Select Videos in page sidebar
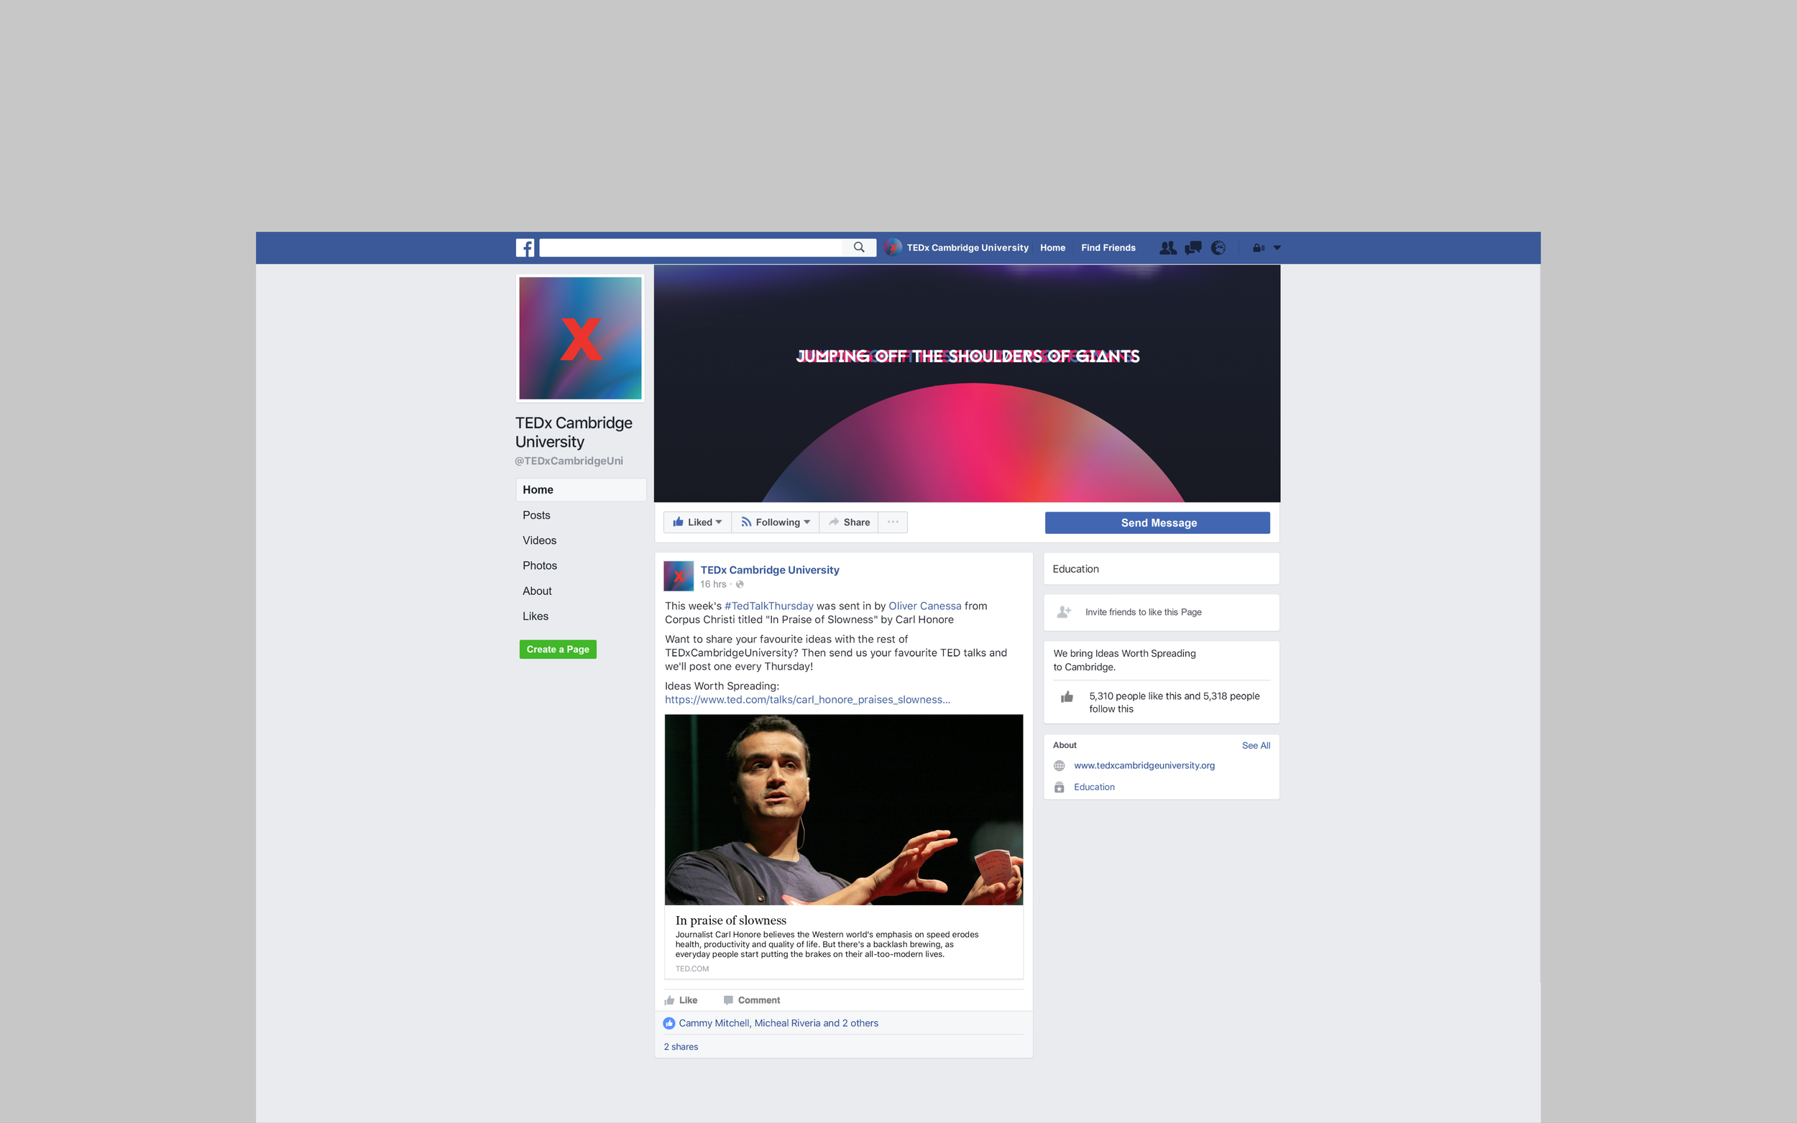 (539, 540)
